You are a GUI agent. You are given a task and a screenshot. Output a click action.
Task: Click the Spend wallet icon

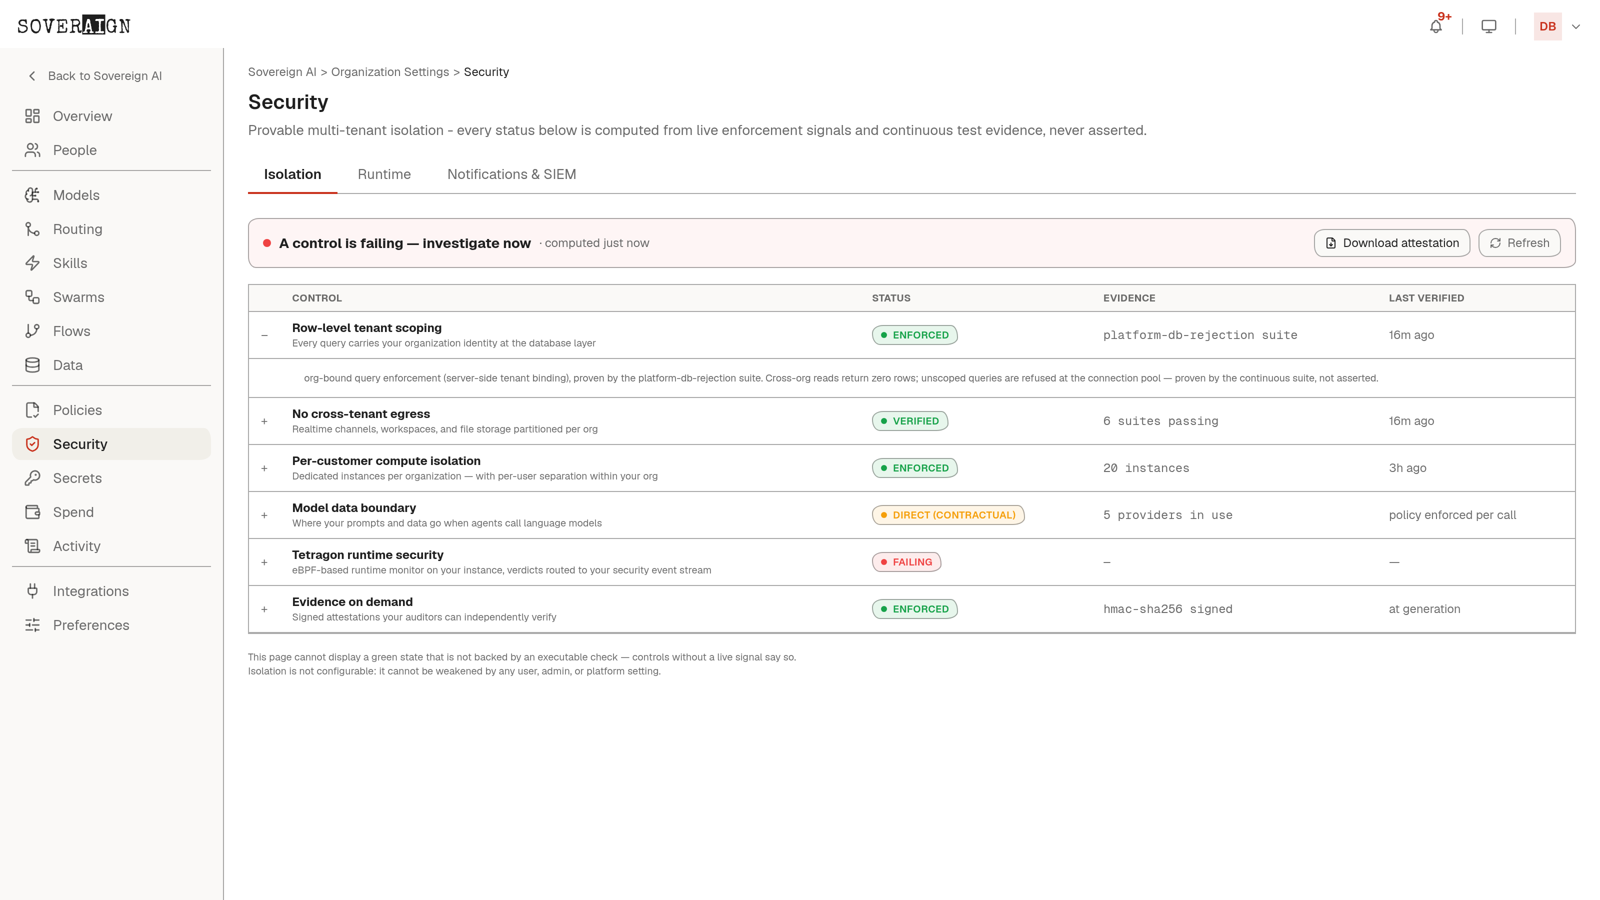[32, 512]
